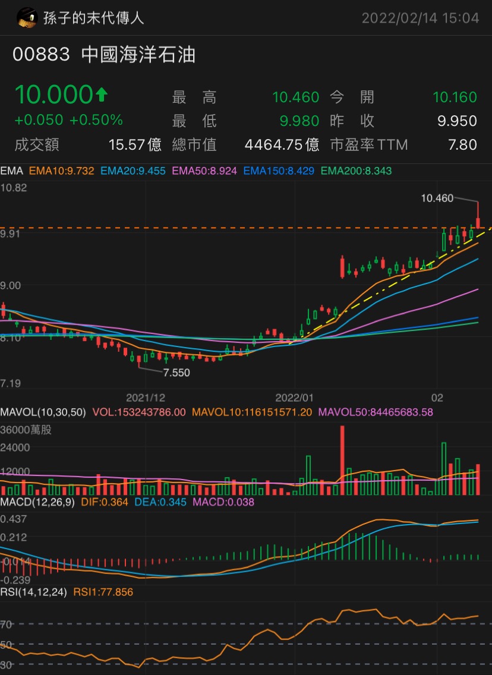Click the EMA150:8.429 legend
Image resolution: width=492 pixels, height=675 pixels.
tap(279, 171)
